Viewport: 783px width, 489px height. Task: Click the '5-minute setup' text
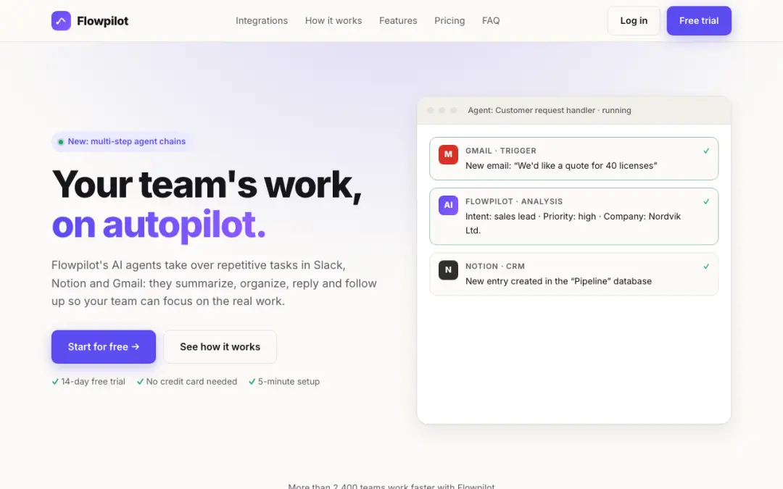click(289, 382)
